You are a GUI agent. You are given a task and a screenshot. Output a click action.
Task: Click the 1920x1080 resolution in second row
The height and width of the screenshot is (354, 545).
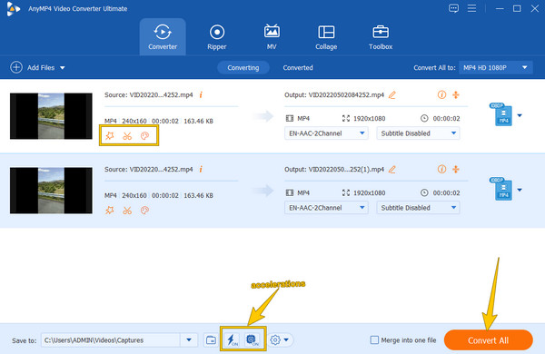pyautogui.click(x=369, y=192)
